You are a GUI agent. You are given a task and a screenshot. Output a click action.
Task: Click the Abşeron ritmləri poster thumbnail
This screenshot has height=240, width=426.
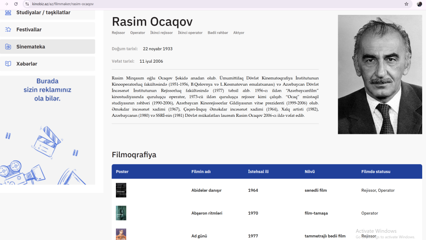[121, 213]
